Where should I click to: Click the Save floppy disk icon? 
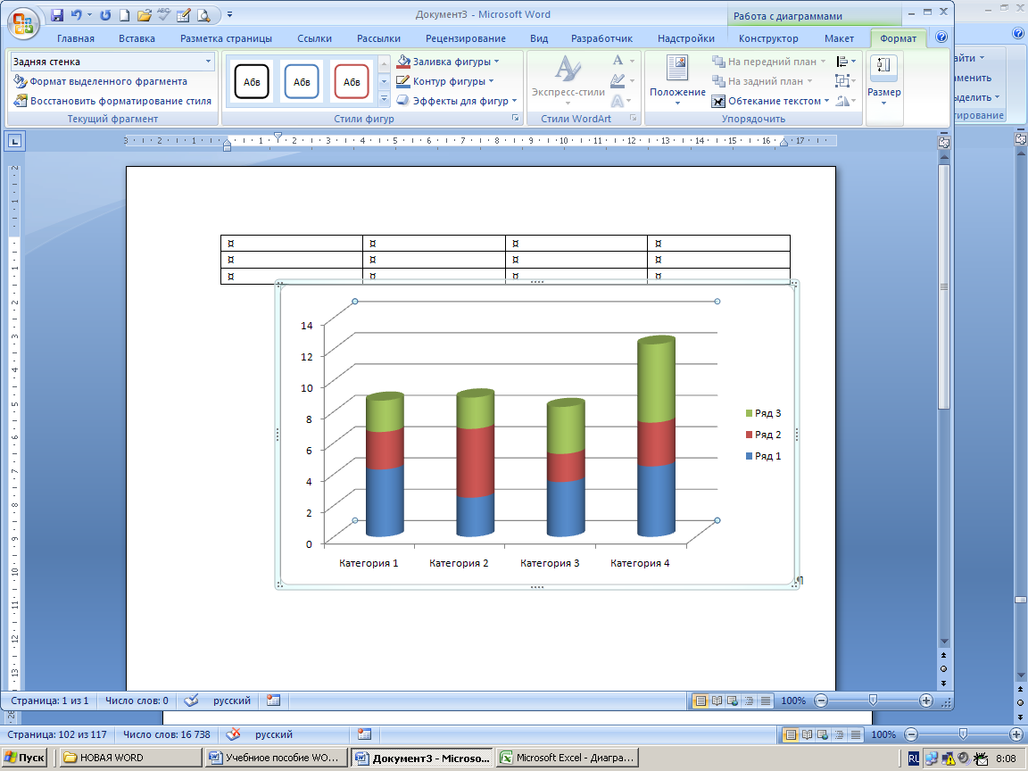(x=57, y=15)
